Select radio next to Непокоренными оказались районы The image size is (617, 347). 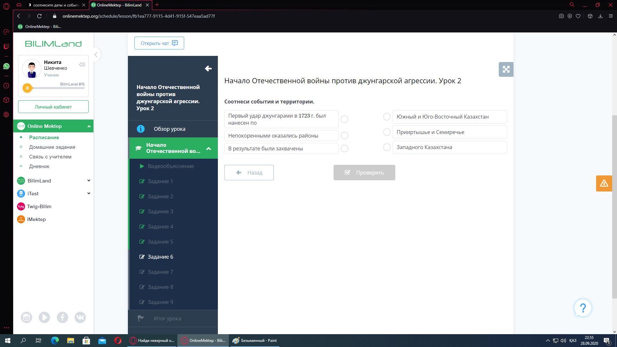344,136
